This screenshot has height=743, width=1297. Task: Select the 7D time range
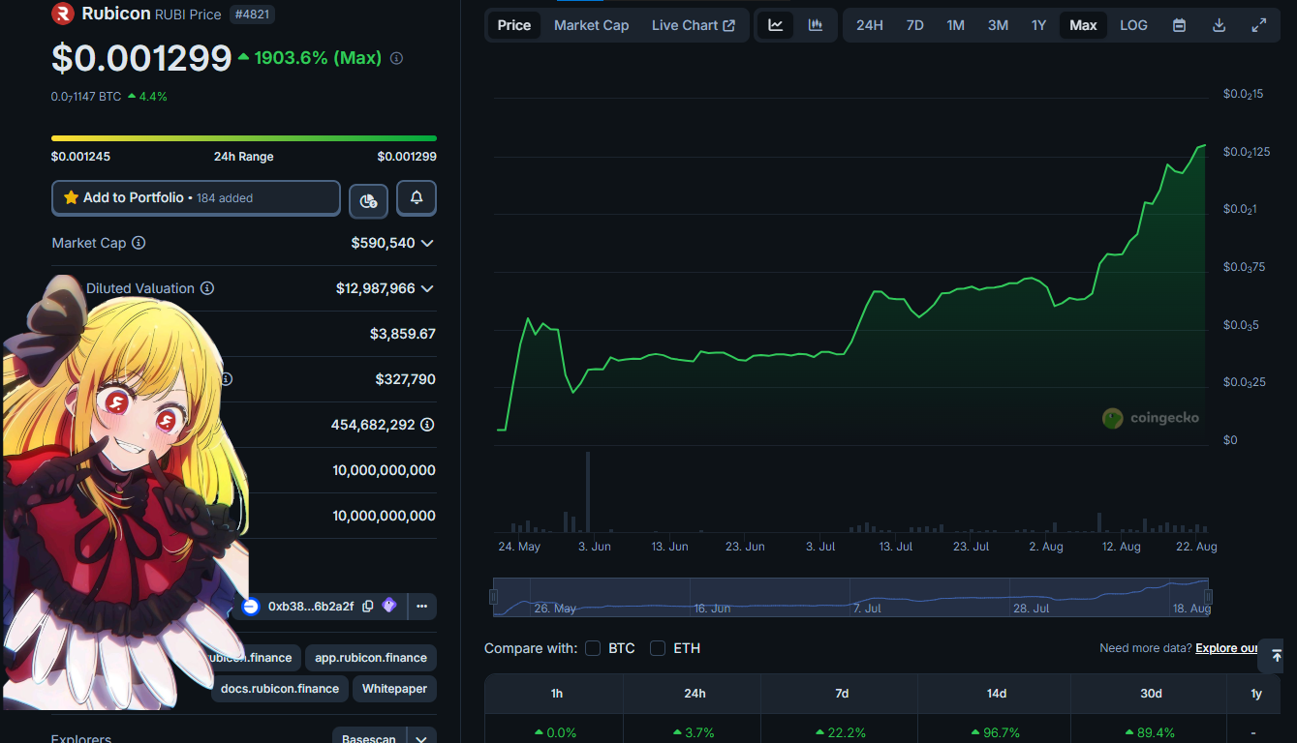(x=914, y=25)
